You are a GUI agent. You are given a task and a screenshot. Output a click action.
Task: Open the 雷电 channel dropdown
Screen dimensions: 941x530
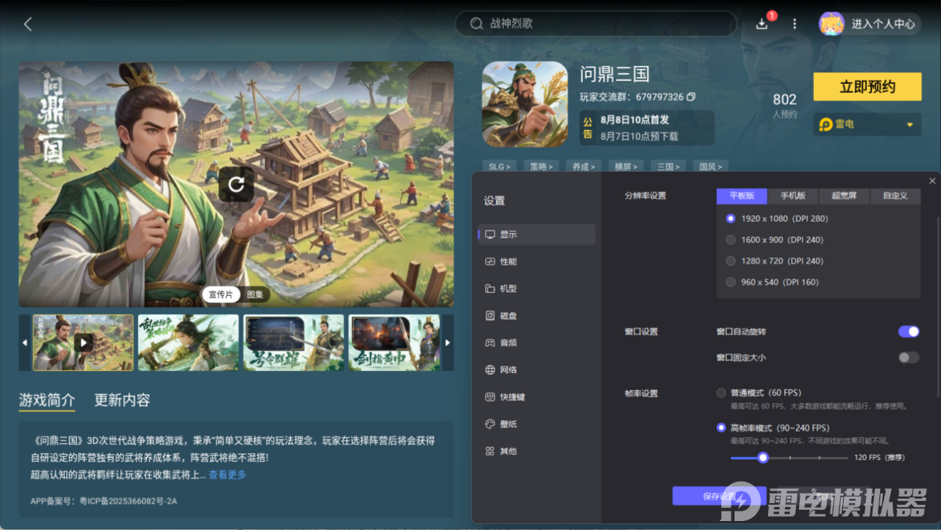[x=867, y=125]
